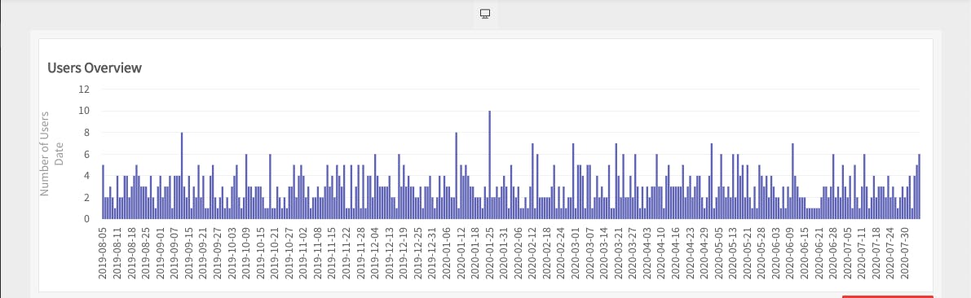This screenshot has height=298, width=971.
Task: Click the 2019-09-27 date label
Action: pos(218,253)
